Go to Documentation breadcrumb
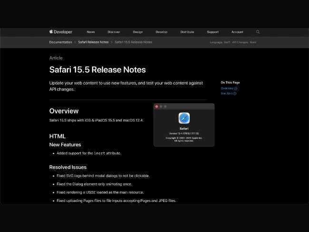309x232 pixels. click(x=60, y=42)
